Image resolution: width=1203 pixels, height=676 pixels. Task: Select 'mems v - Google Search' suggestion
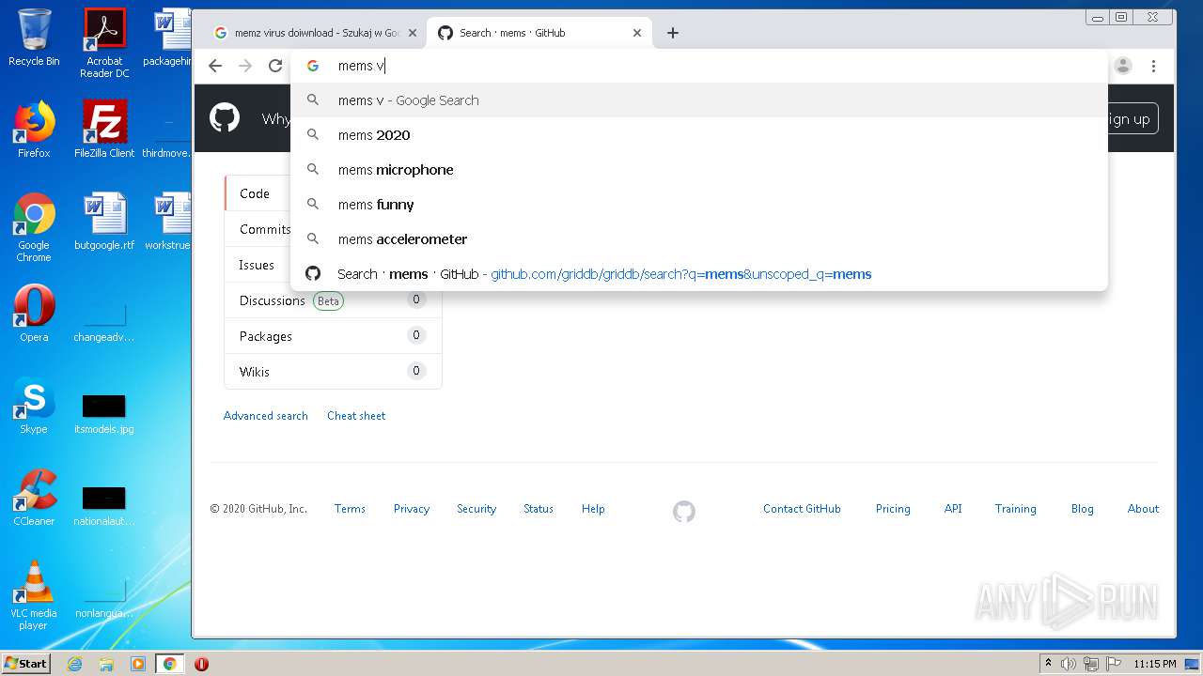[x=699, y=100]
